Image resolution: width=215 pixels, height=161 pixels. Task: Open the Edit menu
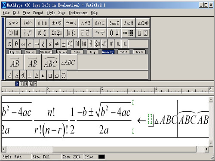(16, 13)
